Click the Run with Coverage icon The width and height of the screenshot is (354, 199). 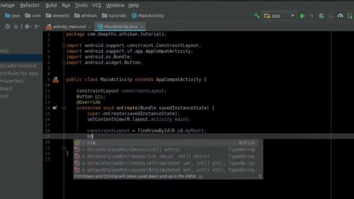coord(331,16)
